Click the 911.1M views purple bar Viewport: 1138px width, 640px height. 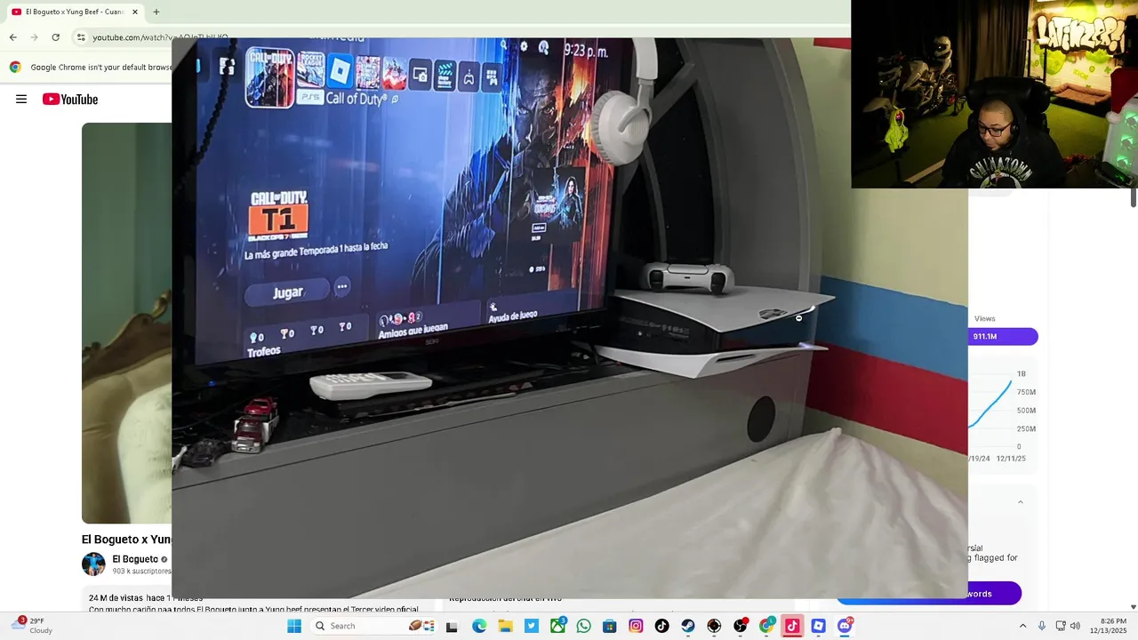[1003, 336]
